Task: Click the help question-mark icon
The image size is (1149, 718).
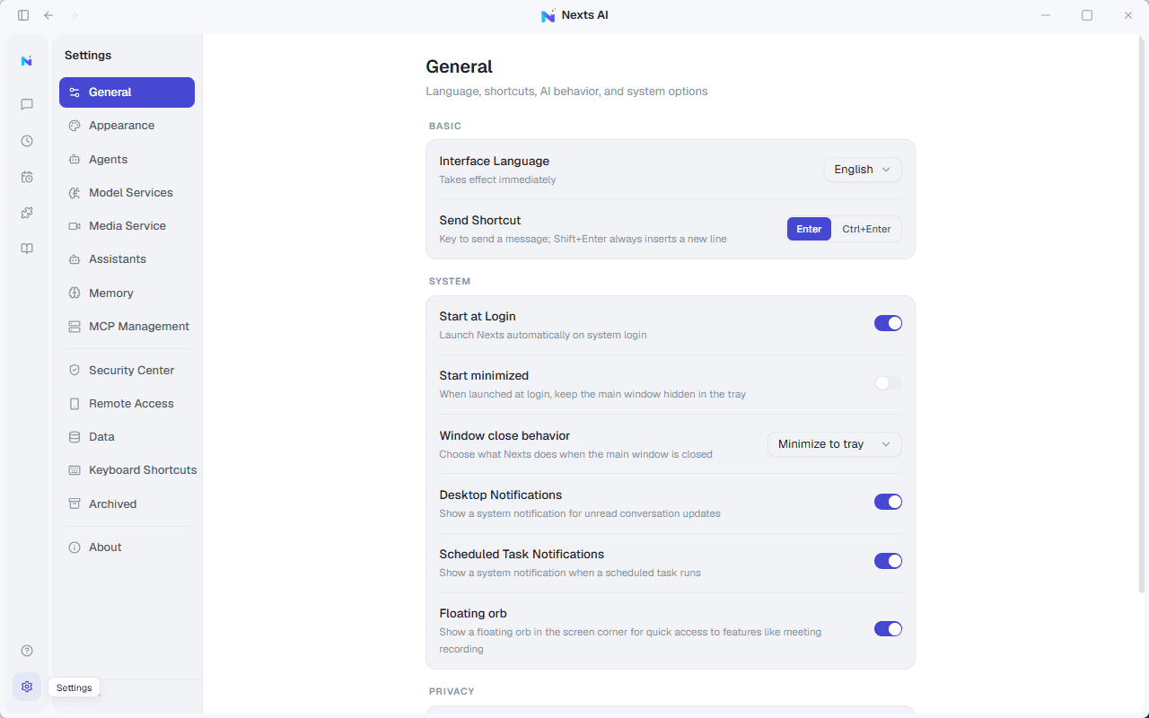Action: 27,651
